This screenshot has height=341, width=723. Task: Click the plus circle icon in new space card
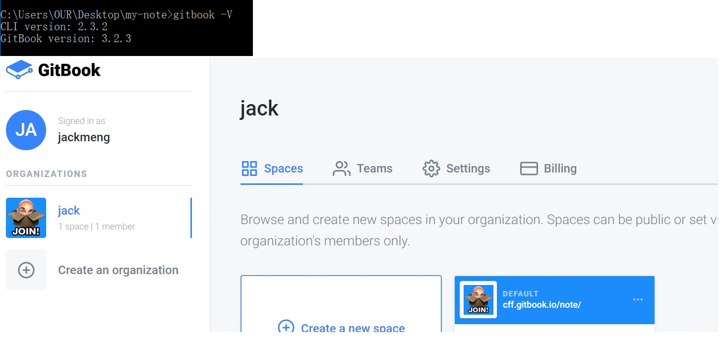pos(286,328)
